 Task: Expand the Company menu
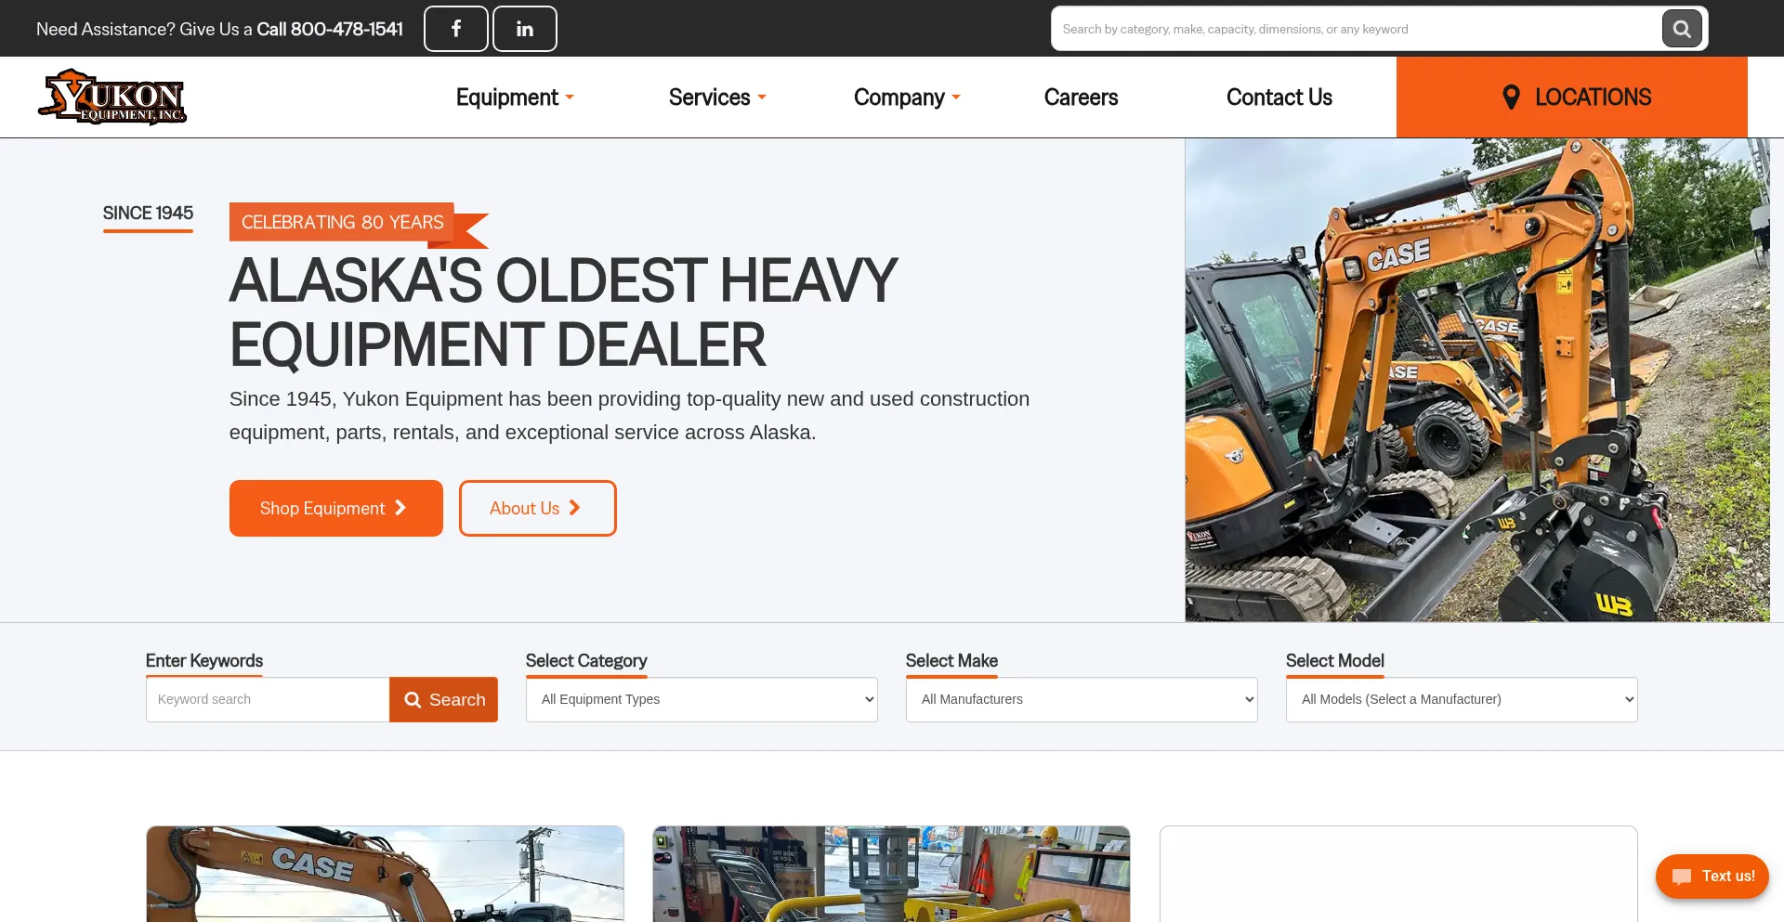tap(907, 97)
